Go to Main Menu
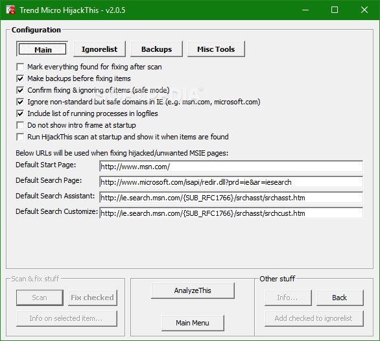The width and height of the screenshot is (380, 341). [x=193, y=323]
